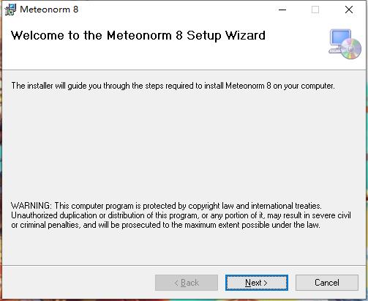The width and height of the screenshot is (368, 301).
Task: Click the word "WARNING:" in the notice
Action: tap(31, 206)
